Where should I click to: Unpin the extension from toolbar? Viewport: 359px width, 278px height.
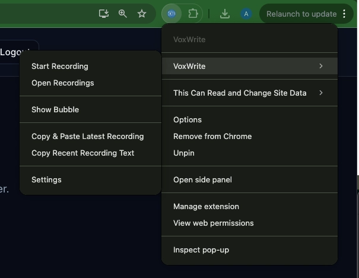(250, 153)
